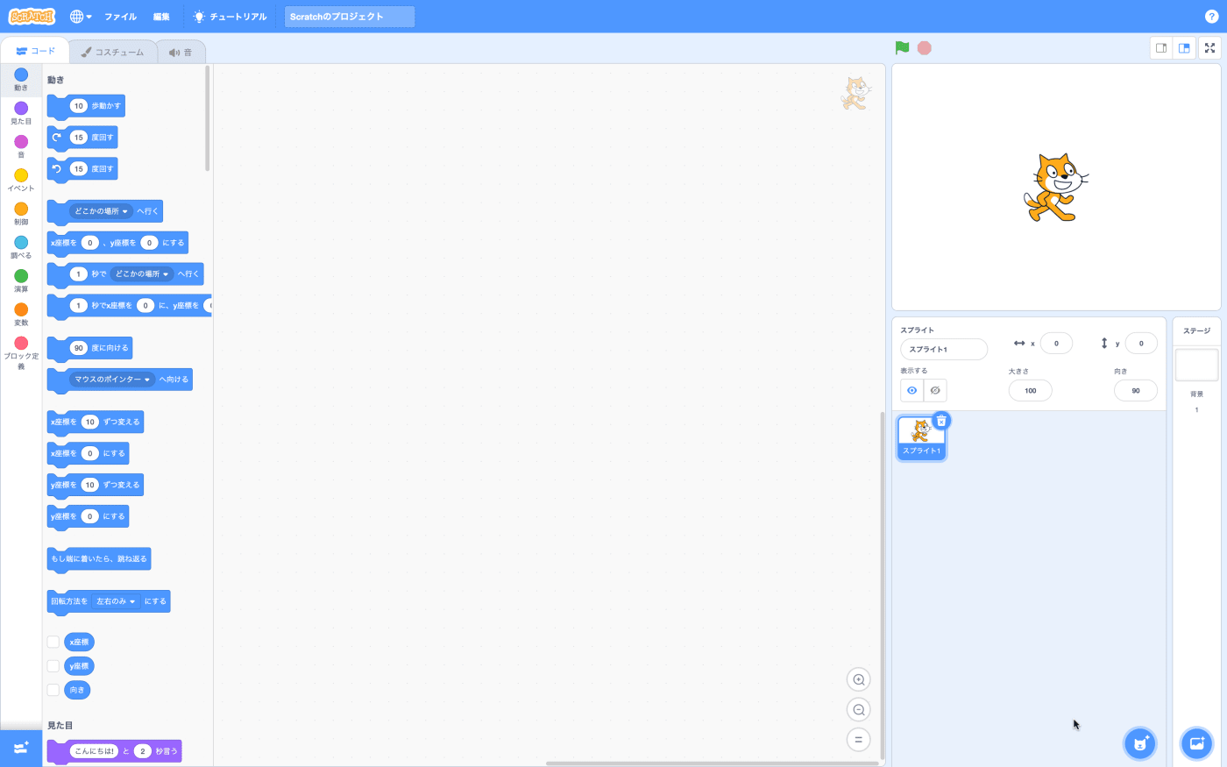Viewport: 1227px width, 767px height.
Task: Open the language globe dropdown
Action: [81, 17]
